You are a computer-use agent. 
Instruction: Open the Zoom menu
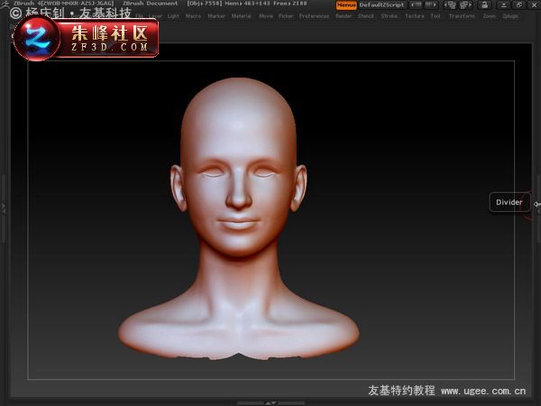(490, 16)
